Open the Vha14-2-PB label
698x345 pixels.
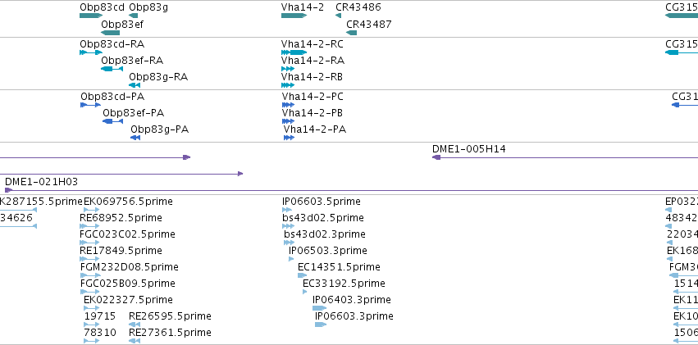[313, 113]
